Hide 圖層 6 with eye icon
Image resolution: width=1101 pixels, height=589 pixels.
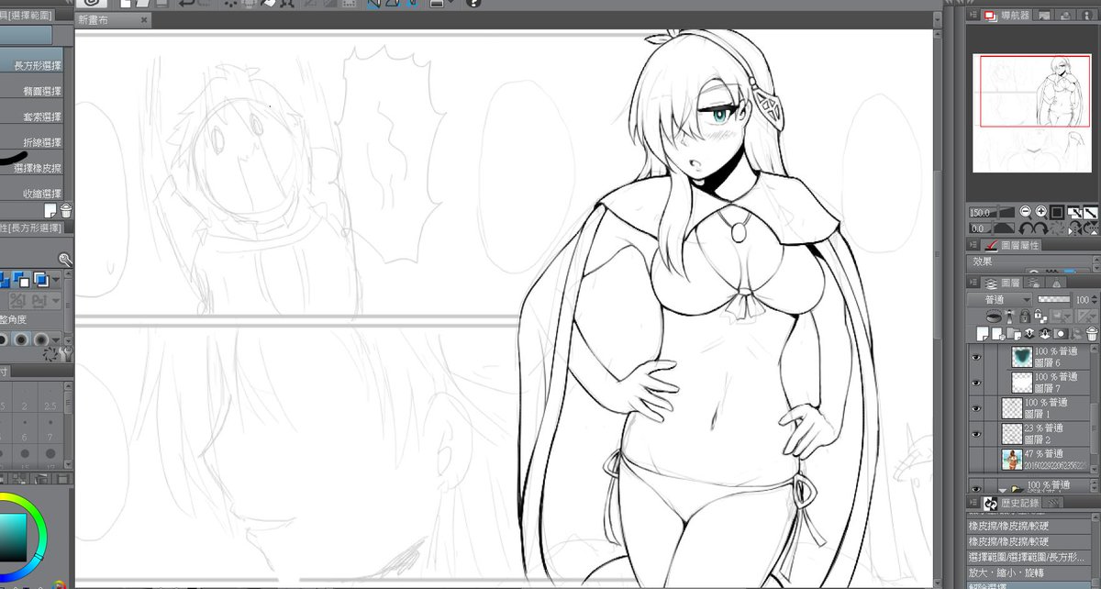975,357
